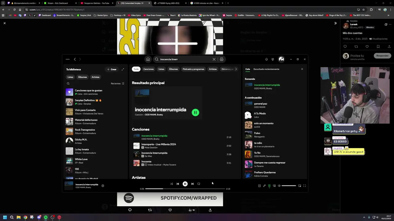394x221 pixels.
Task: Reload the browser page
Action: [14, 10]
